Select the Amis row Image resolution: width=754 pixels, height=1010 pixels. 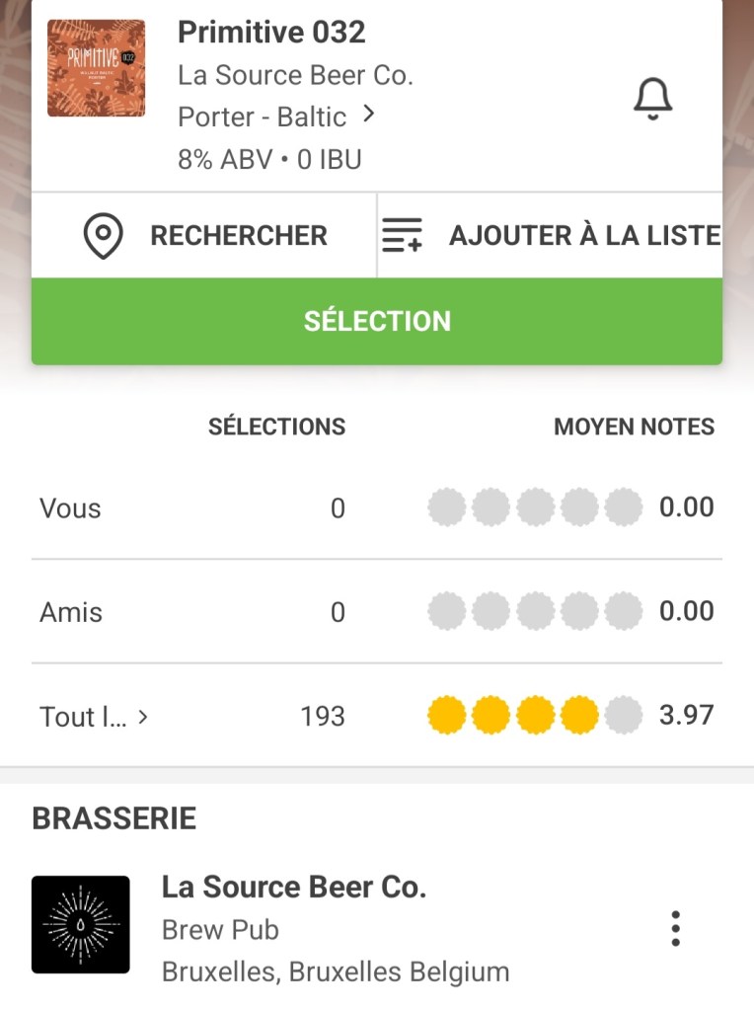[71, 612]
